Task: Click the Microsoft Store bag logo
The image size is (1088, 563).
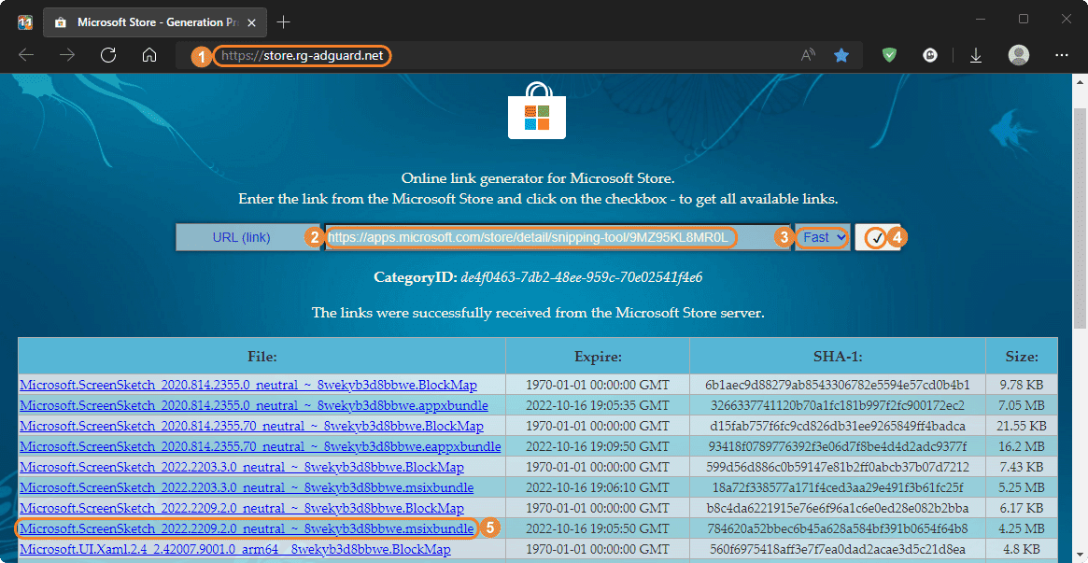Action: click(x=538, y=111)
